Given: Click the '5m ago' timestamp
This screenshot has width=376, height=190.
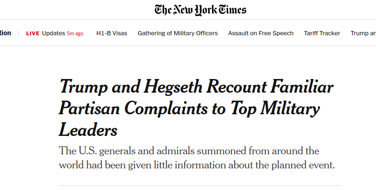Looking at the screenshot, I should 75,33.
